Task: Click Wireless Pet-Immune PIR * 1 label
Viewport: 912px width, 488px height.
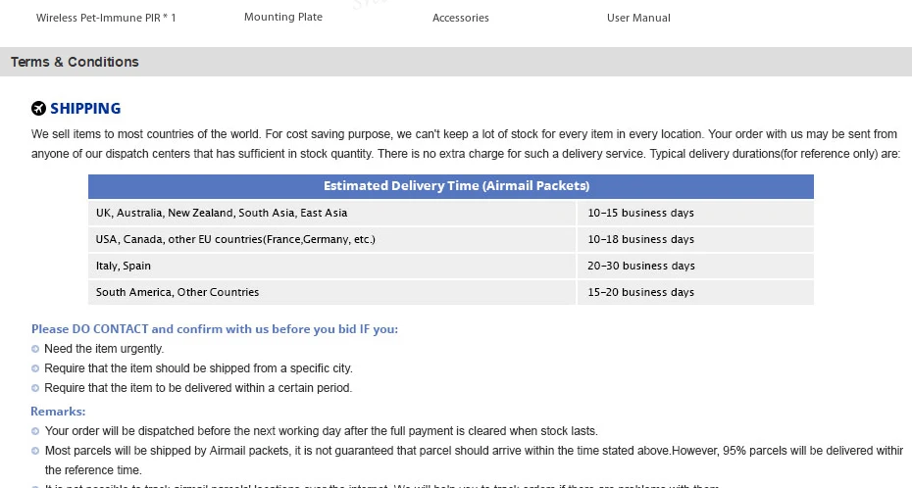Action: [106, 18]
